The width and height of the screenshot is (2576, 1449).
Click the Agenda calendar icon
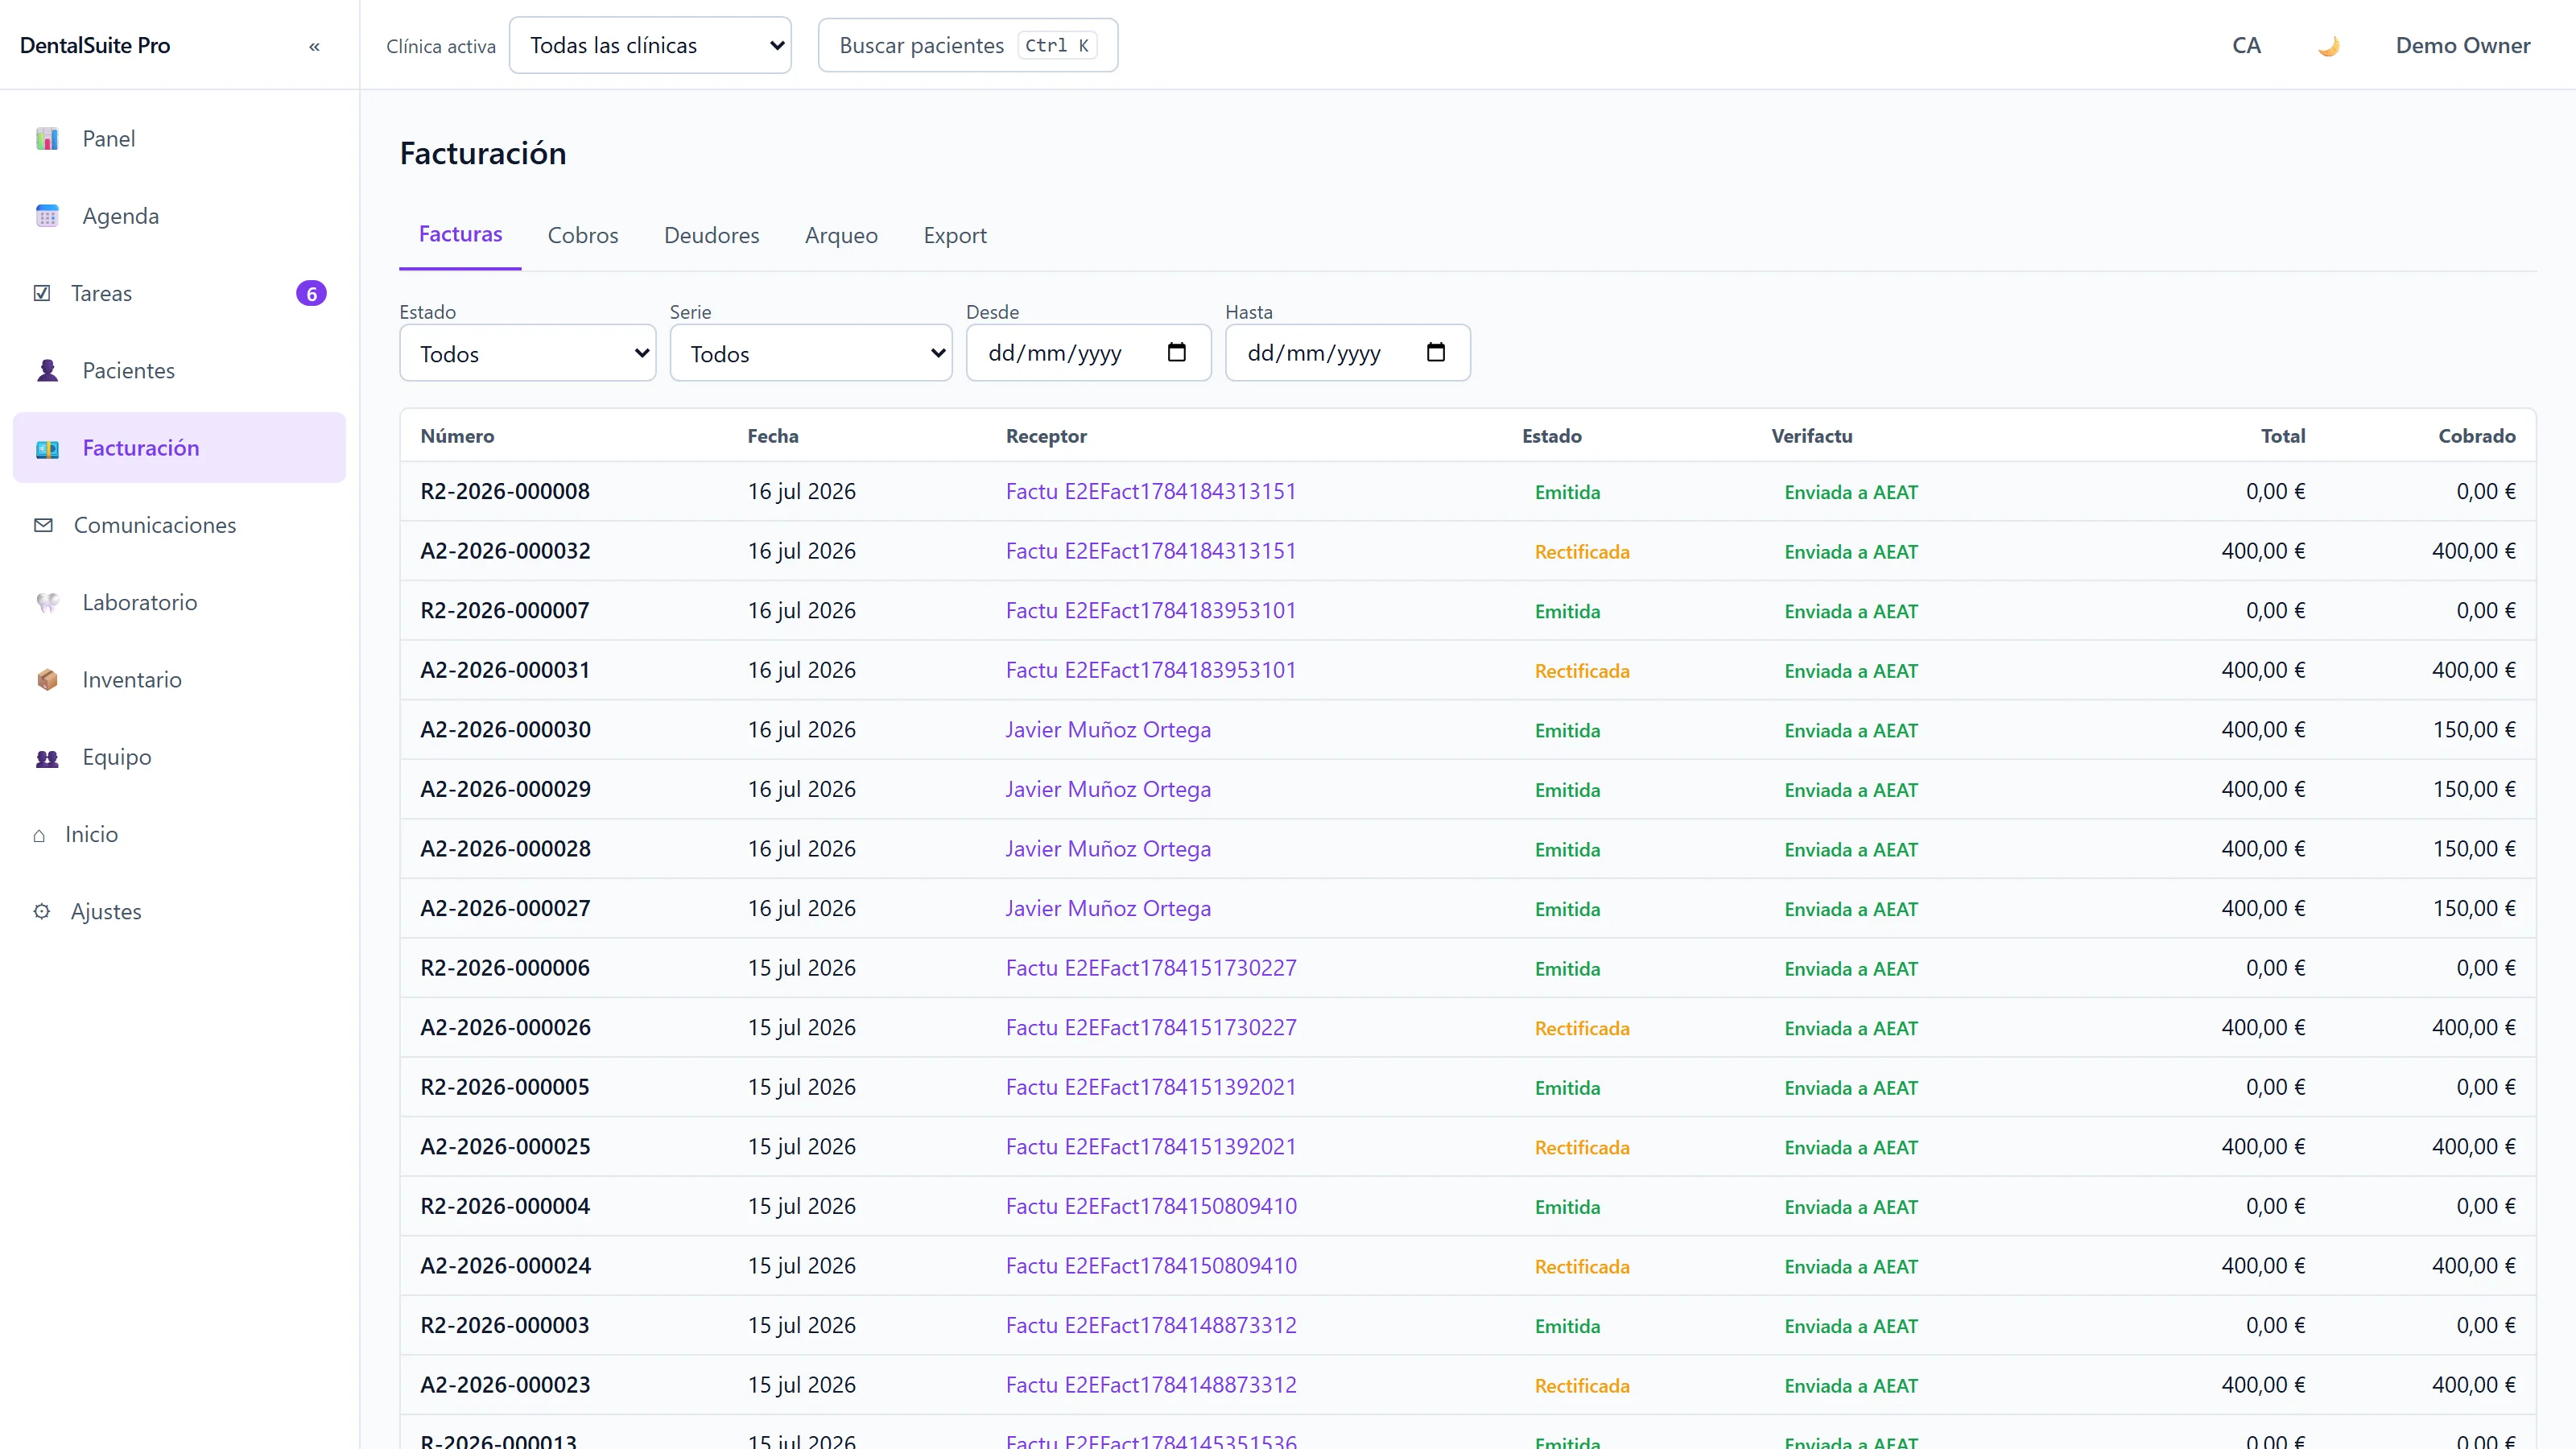click(x=47, y=216)
